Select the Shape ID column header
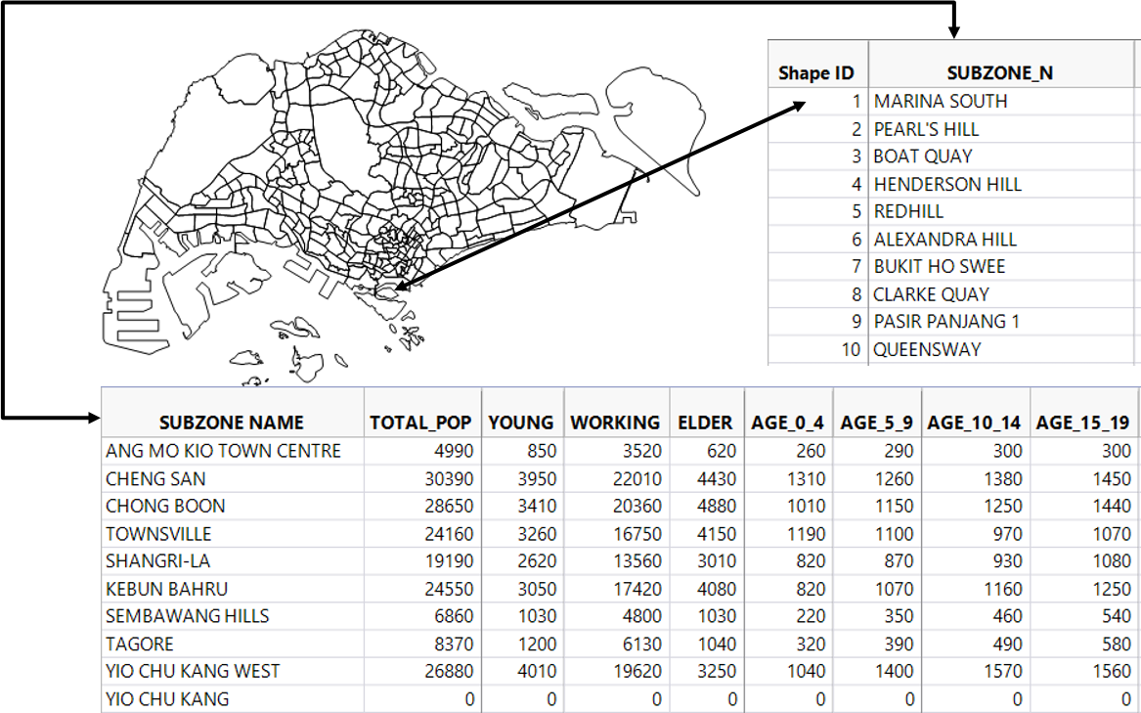The height and width of the screenshot is (713, 1141). pyautogui.click(x=817, y=65)
